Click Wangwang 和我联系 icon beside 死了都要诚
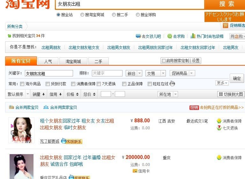This screenshot has width=245, height=179. (x=71, y=141)
